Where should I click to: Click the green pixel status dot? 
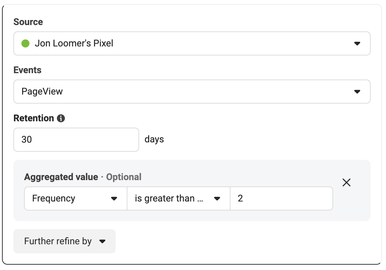(x=25, y=43)
